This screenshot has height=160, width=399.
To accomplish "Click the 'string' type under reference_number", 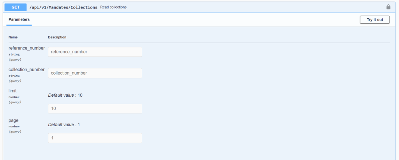I will (14, 54).
